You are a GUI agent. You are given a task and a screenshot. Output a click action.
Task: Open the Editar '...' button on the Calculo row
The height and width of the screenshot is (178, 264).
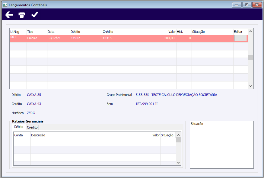click(240, 38)
